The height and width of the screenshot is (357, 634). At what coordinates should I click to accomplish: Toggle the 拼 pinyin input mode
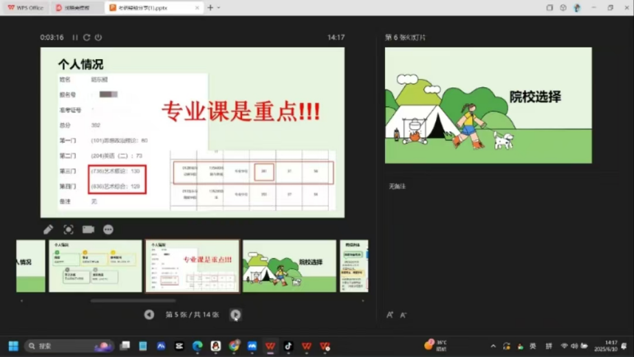(549, 346)
